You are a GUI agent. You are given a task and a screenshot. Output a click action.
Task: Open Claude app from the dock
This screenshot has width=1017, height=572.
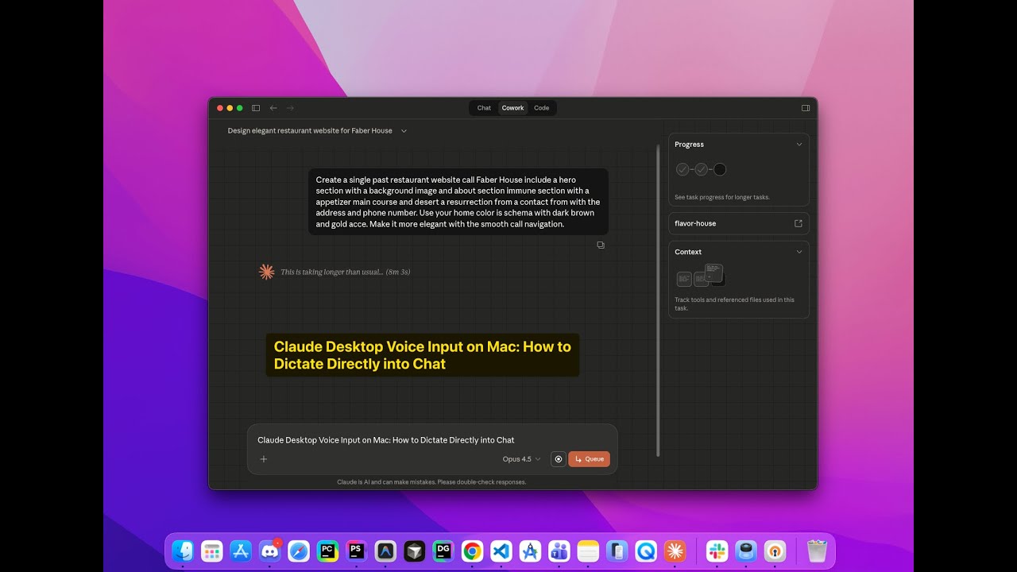[675, 551]
